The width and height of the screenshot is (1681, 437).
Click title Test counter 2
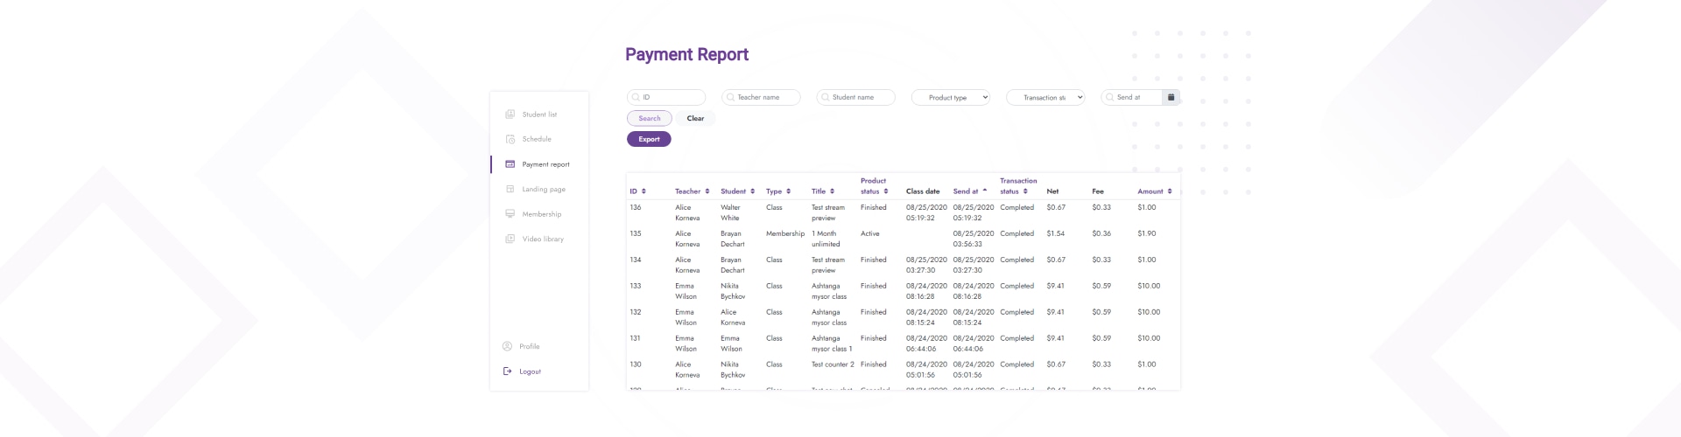(833, 364)
